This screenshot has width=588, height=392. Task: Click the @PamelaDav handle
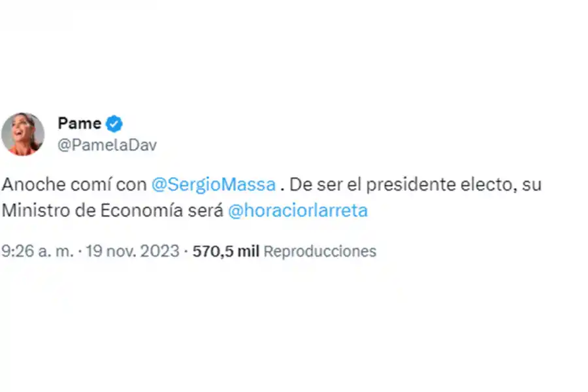(x=107, y=144)
